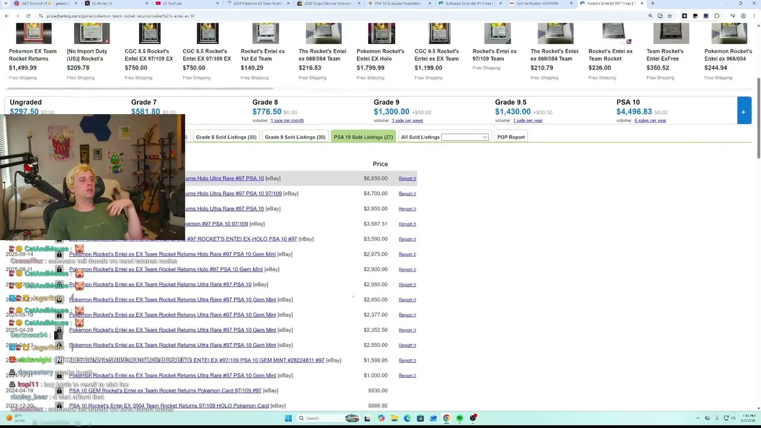The height and width of the screenshot is (428, 761).
Task: Click the Windows Start button
Action: pos(288,418)
